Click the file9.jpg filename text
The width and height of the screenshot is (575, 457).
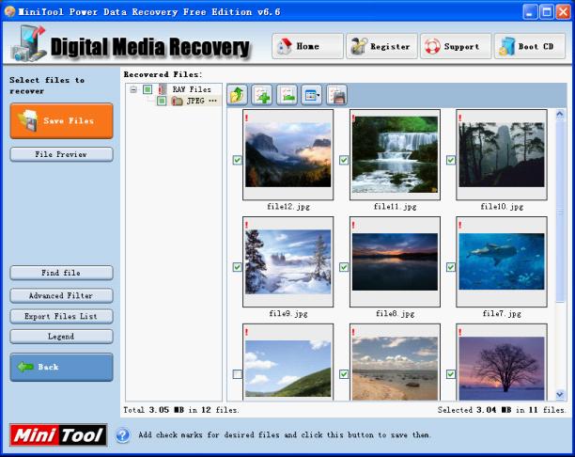pos(288,314)
